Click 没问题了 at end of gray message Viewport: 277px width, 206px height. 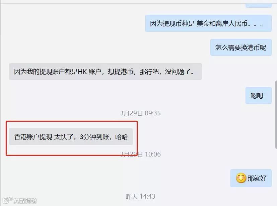pyautogui.click(x=179, y=72)
